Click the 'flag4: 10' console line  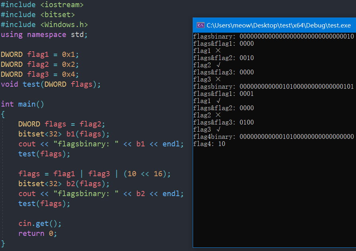[x=209, y=144]
